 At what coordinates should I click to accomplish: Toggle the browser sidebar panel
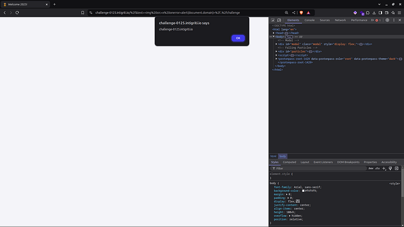(x=380, y=13)
